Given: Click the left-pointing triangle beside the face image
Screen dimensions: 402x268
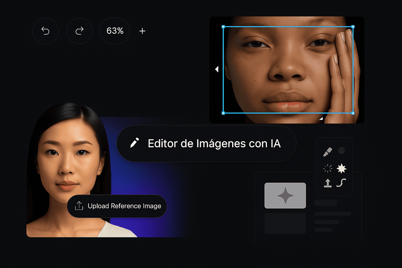Looking at the screenshot, I should (x=217, y=69).
